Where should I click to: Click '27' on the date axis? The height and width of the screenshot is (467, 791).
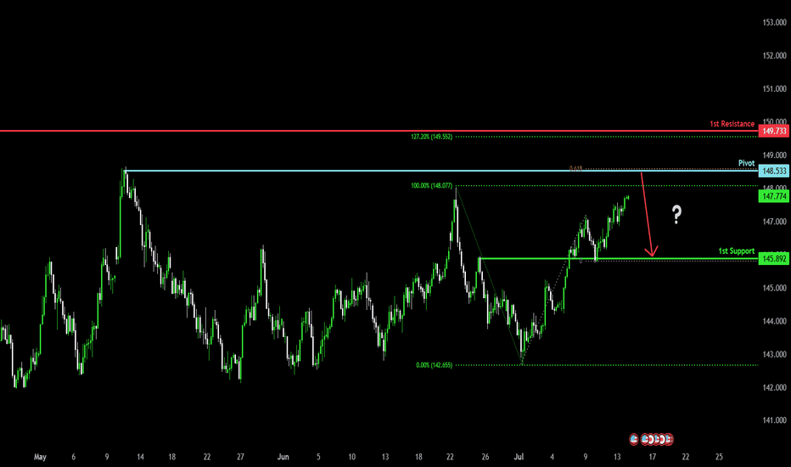[240, 457]
